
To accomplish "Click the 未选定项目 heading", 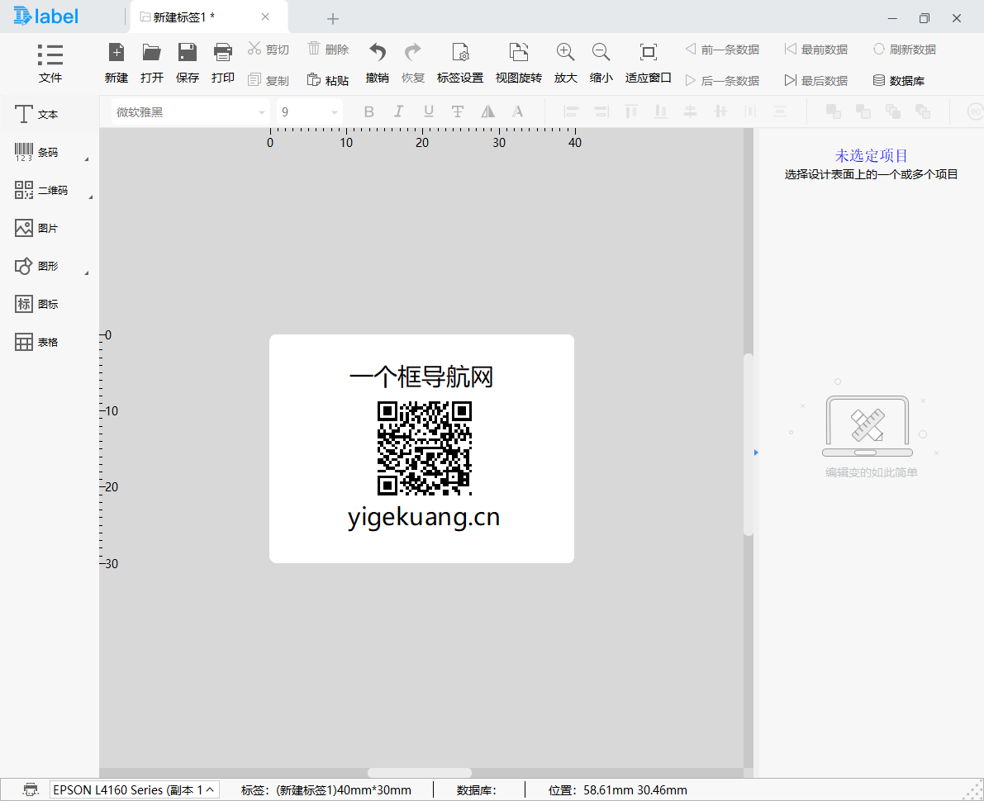I will 871,155.
